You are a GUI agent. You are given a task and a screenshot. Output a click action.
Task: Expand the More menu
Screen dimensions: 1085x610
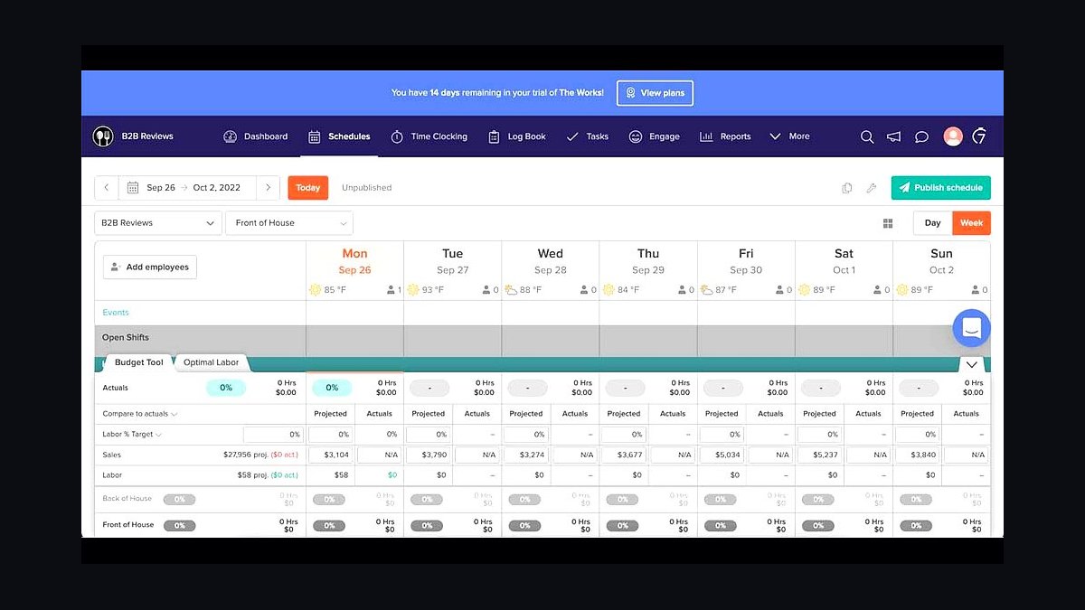789,136
